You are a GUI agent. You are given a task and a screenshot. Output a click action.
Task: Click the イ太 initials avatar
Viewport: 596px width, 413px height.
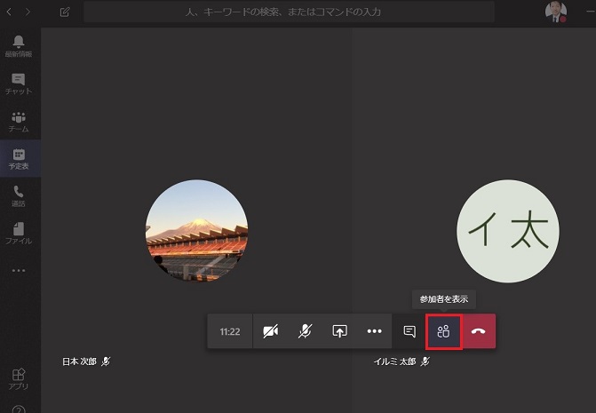pos(508,231)
